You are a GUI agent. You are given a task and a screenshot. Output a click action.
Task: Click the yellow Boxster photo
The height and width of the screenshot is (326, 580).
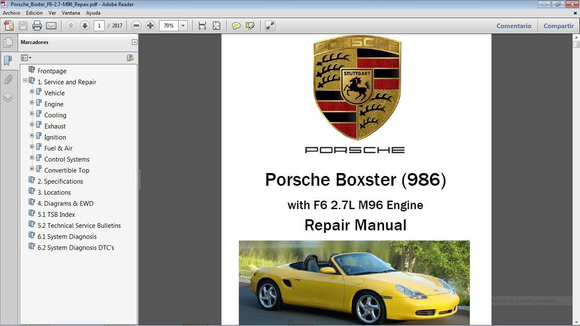tap(354, 282)
